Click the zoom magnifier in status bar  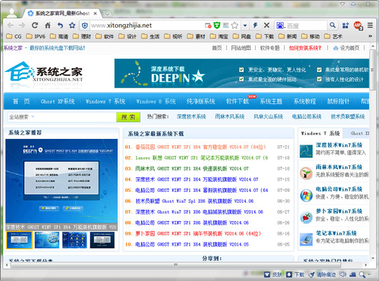[x=362, y=275]
